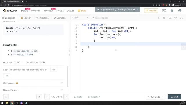The height and width of the screenshot is (105, 186).
Task: Open the user profile avatar
Action: 180,10
